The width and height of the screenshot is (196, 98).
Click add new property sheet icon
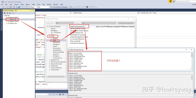[x=8, y=13]
